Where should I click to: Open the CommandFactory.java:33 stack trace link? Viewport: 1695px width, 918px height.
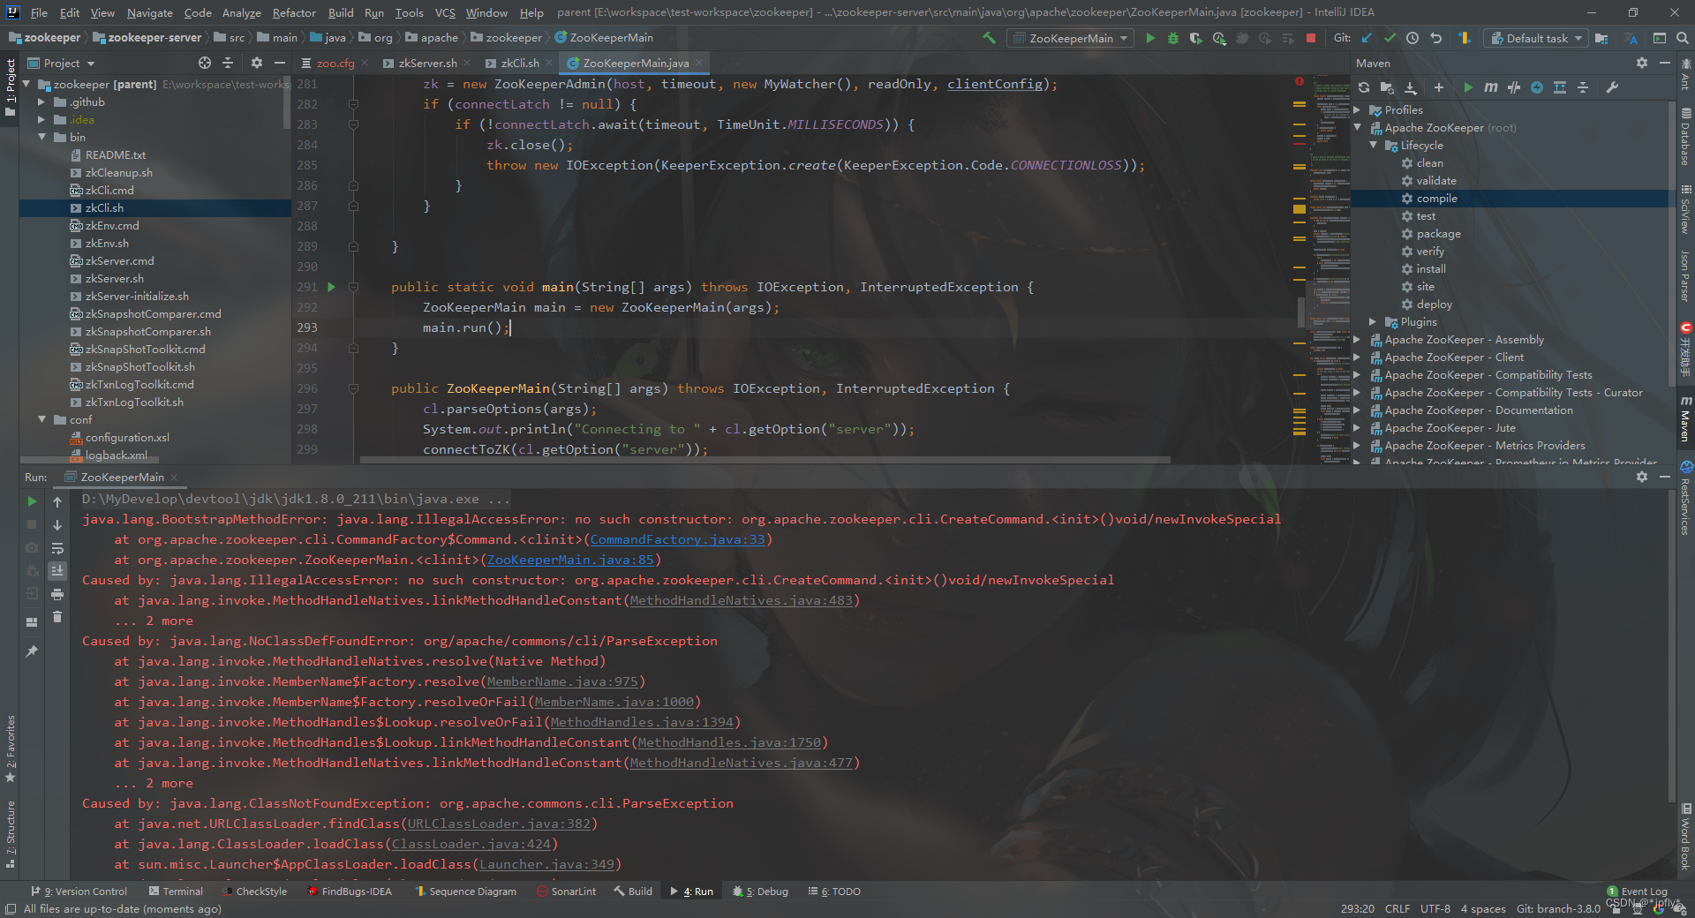pos(678,539)
